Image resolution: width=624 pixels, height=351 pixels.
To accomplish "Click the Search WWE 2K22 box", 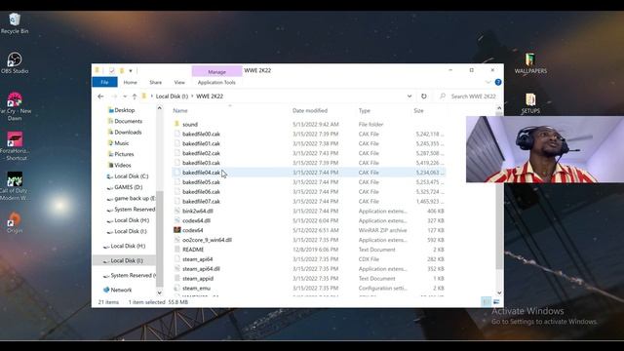I will (x=469, y=97).
